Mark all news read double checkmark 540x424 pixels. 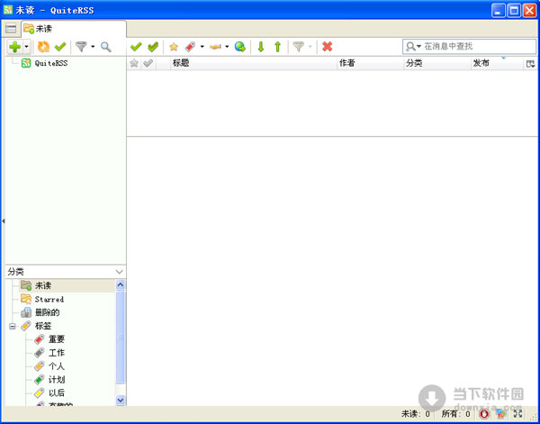(153, 47)
